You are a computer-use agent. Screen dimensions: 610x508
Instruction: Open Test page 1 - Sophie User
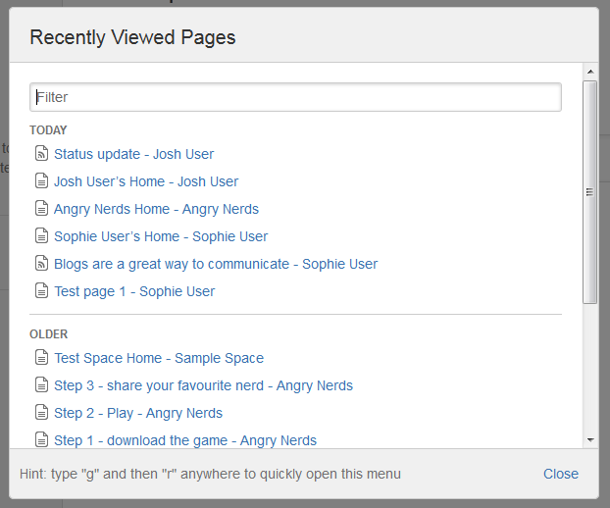tap(134, 291)
